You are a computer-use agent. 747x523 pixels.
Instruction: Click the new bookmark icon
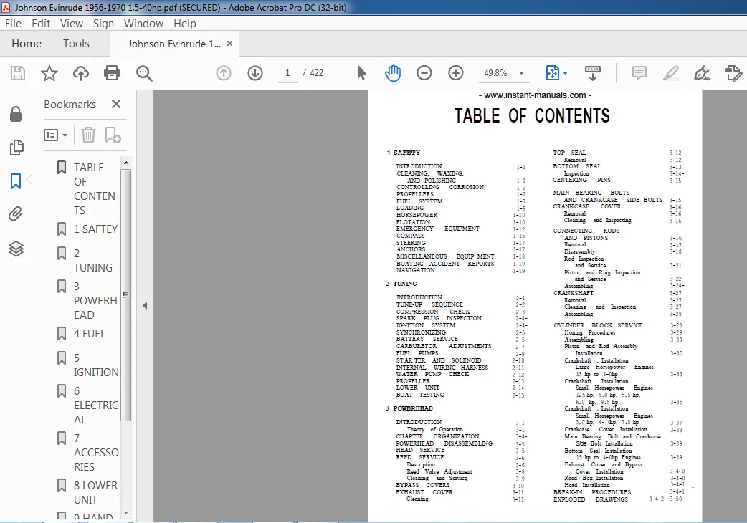point(113,135)
